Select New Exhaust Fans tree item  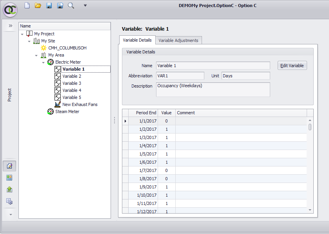pos(80,104)
